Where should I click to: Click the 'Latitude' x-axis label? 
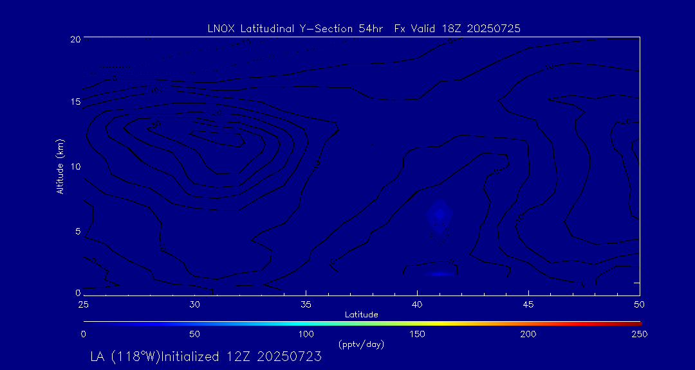pyautogui.click(x=361, y=314)
